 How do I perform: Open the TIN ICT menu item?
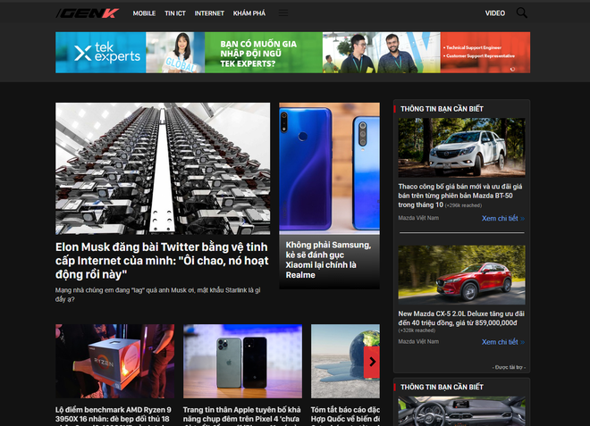point(175,13)
